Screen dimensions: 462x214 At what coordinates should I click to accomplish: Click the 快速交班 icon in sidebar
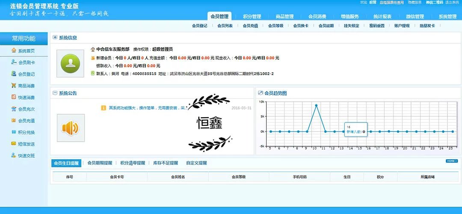click(14, 156)
